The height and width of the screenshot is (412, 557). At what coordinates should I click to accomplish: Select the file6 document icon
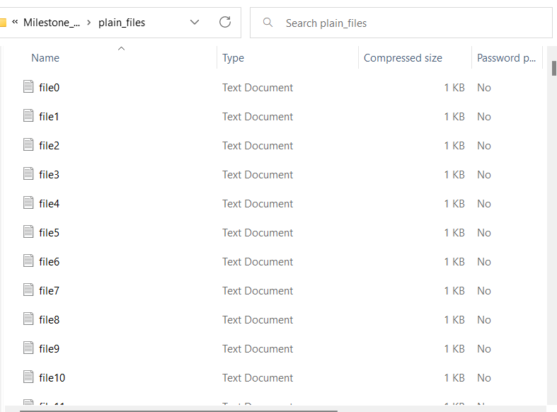pos(28,261)
